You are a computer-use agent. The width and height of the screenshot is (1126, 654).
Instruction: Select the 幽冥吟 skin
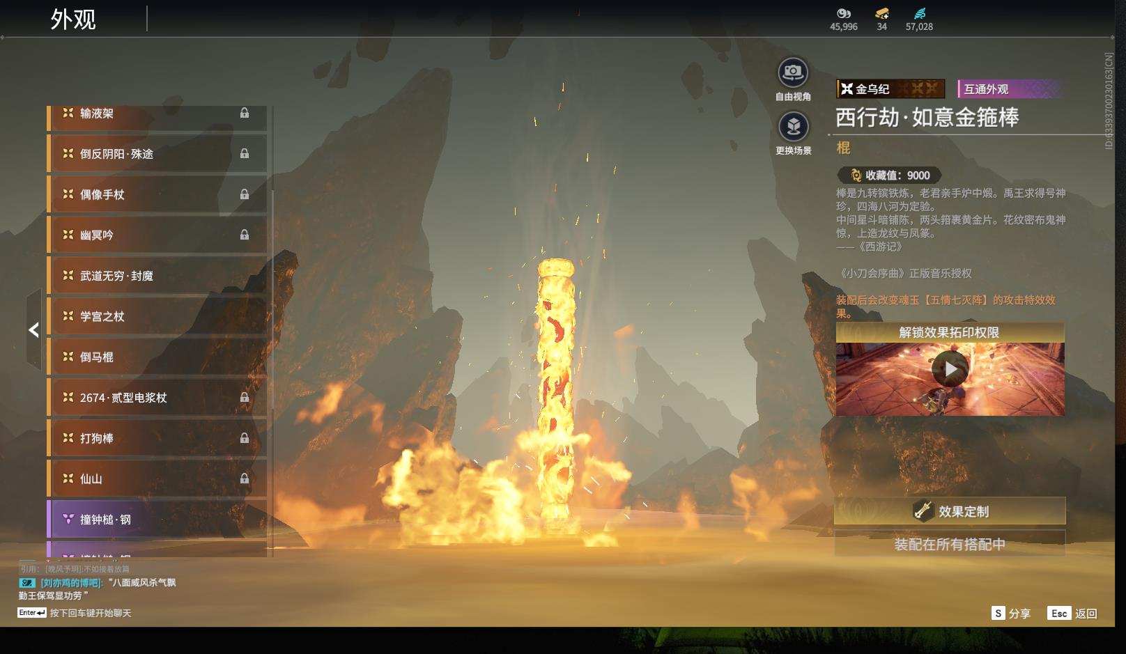157,235
